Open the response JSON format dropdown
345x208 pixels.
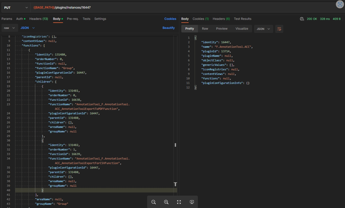point(263,29)
